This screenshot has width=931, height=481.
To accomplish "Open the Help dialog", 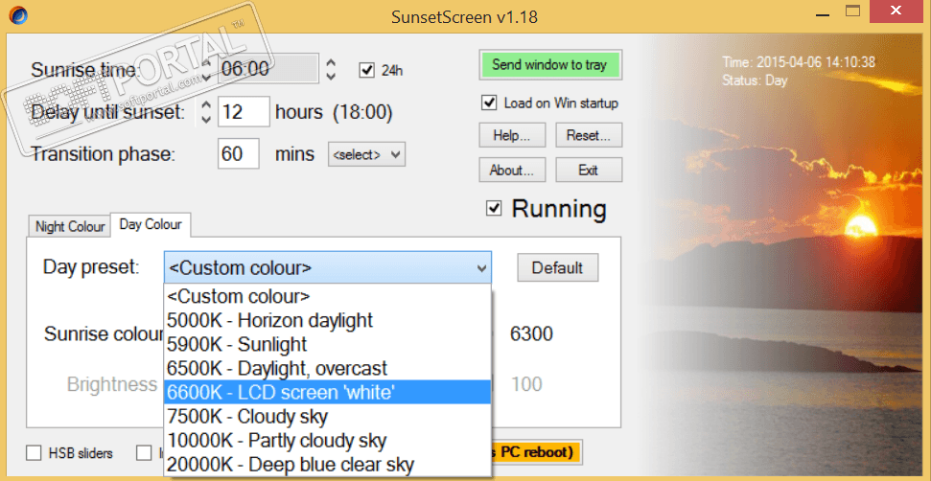I will click(x=512, y=135).
